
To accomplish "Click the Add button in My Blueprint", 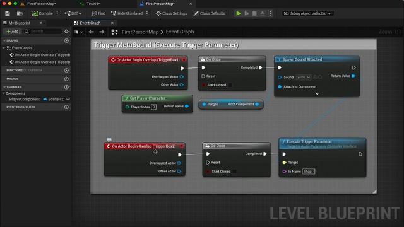I will click(x=13, y=31).
